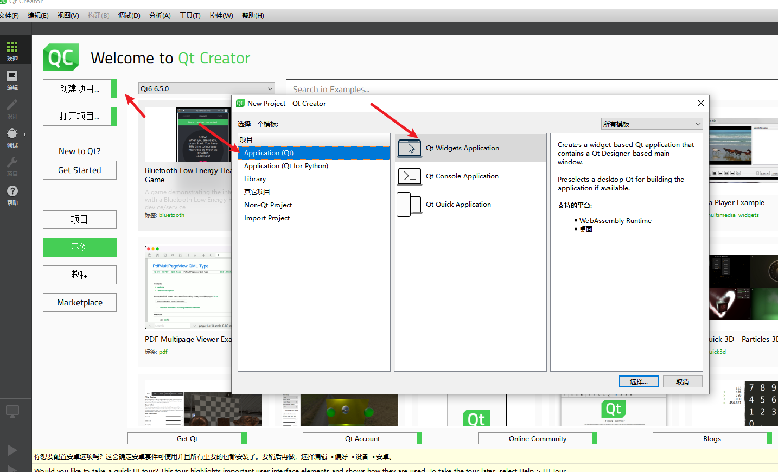This screenshot has height=472, width=778.
Task: Select the Import Project category
Action: pos(314,218)
